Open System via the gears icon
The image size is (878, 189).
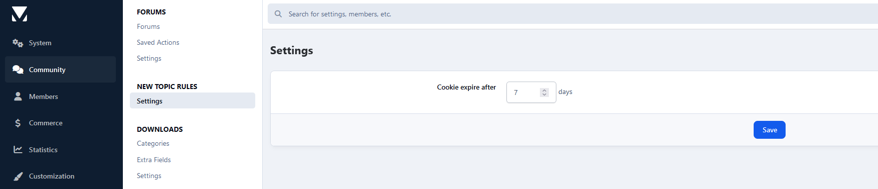(18, 43)
